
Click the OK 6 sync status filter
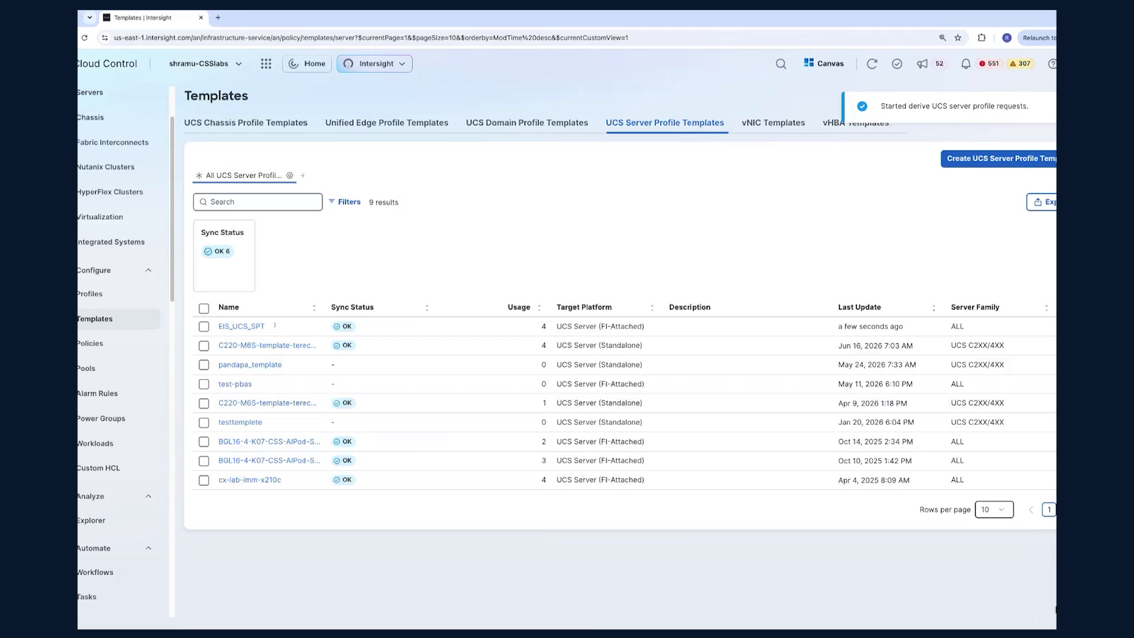click(x=217, y=252)
